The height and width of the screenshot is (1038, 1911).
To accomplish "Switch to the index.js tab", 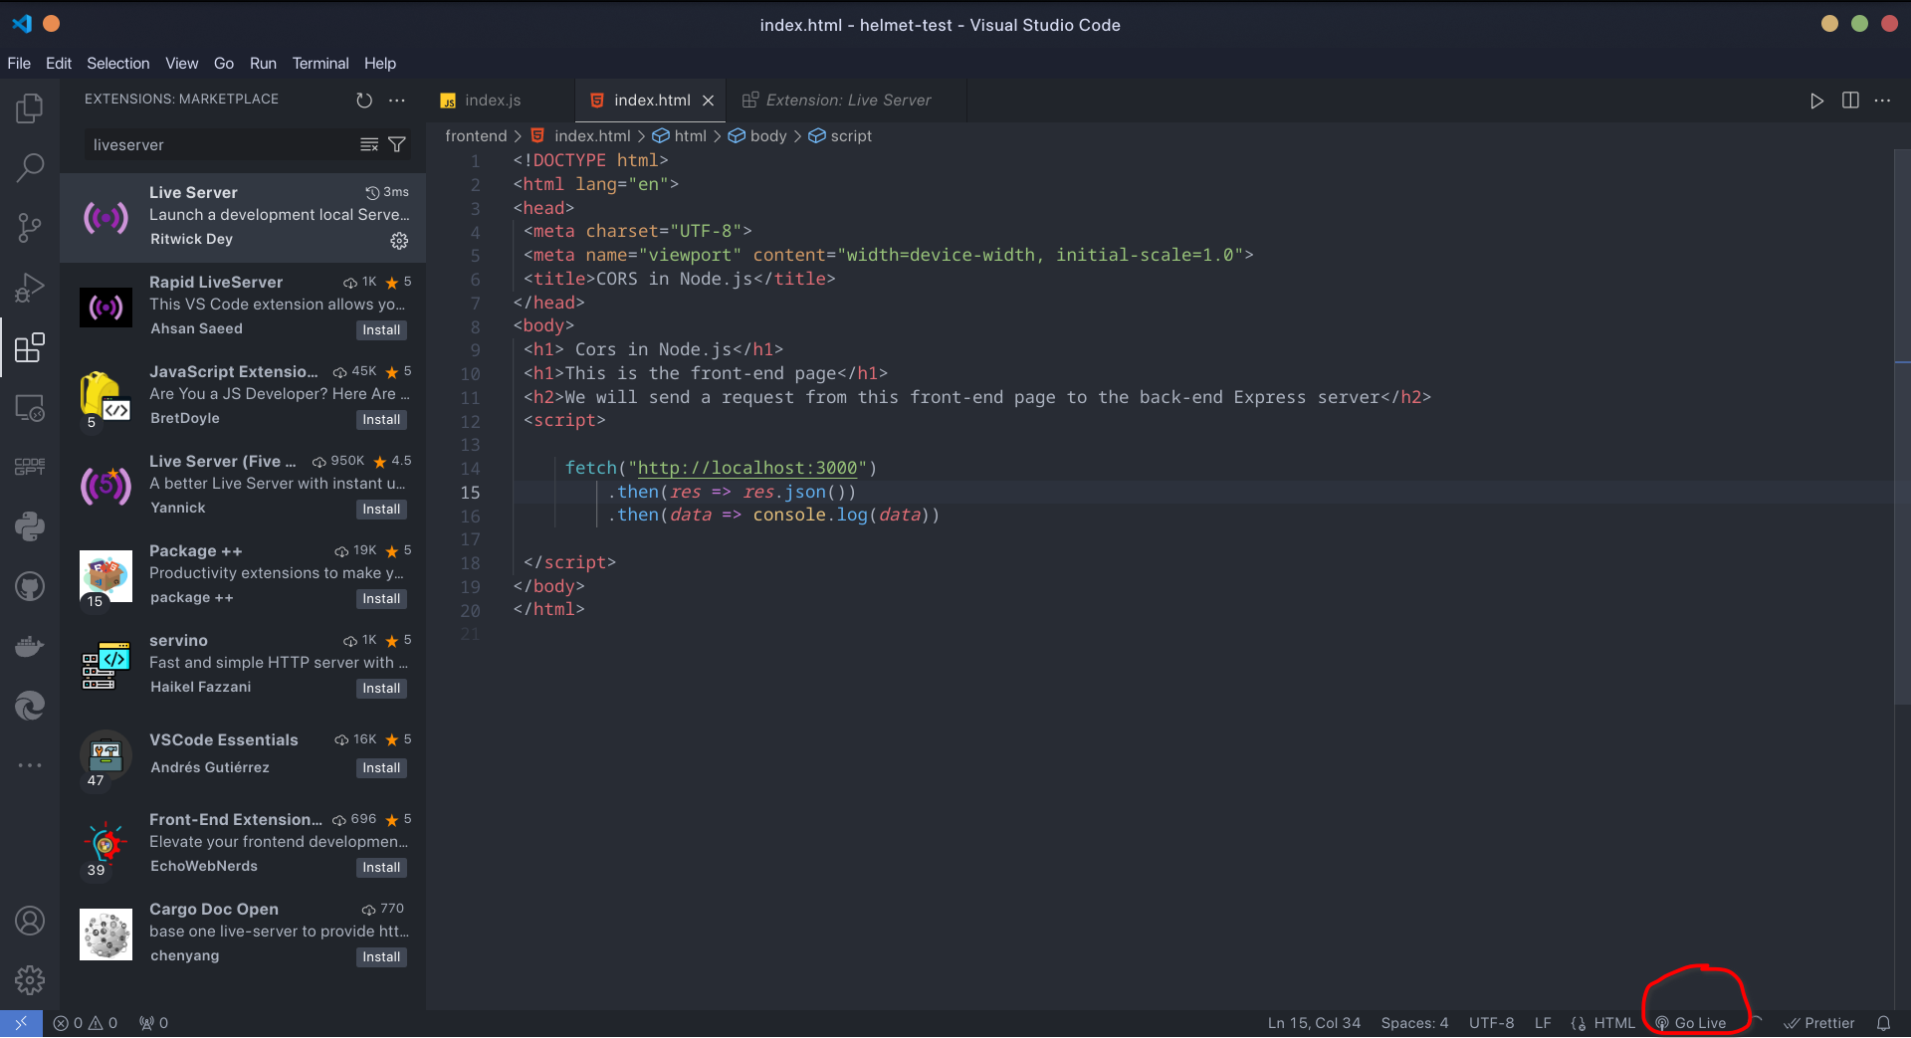I will point(493,101).
